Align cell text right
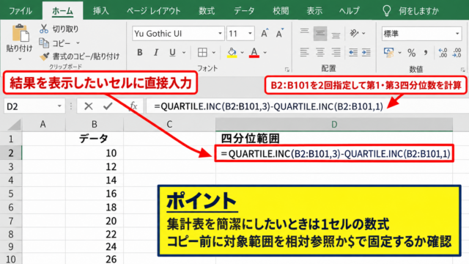 [x=336, y=52]
